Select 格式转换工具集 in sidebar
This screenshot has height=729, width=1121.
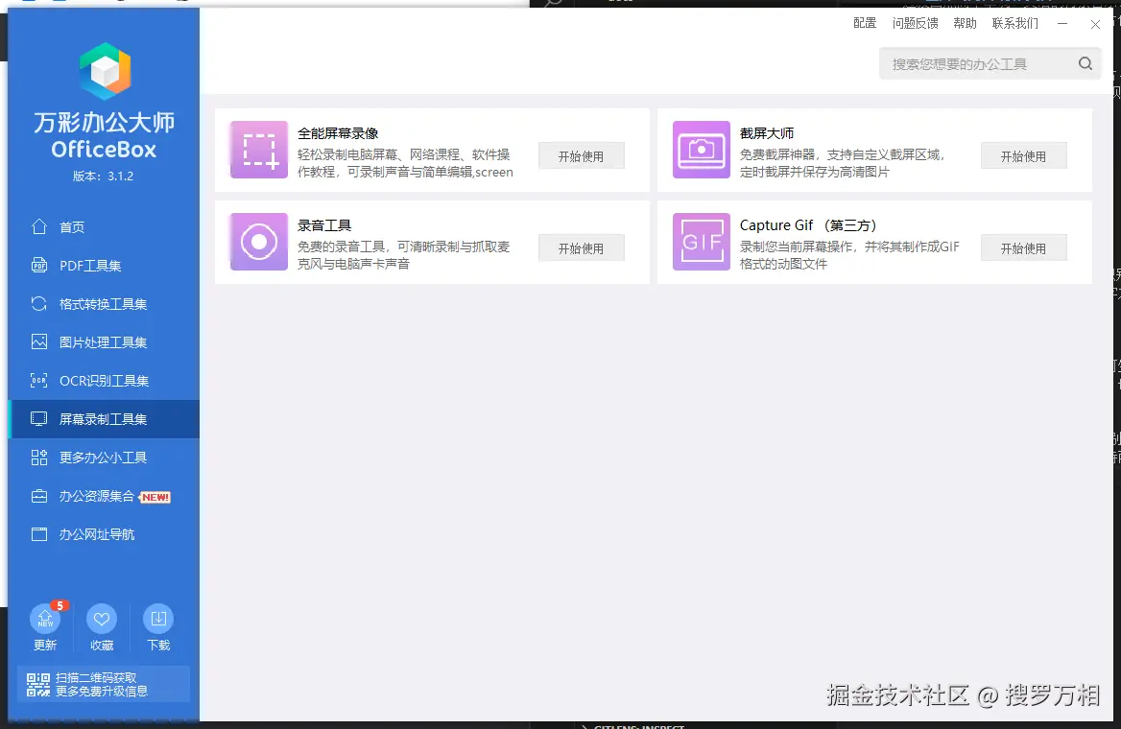pos(104,304)
